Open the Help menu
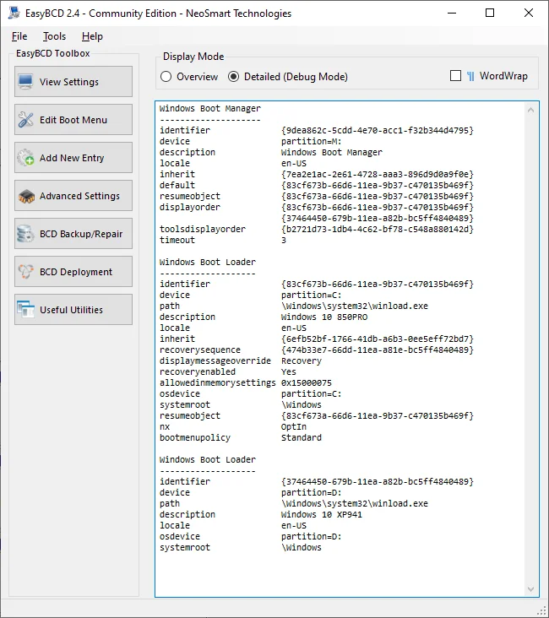The width and height of the screenshot is (549, 618). tap(92, 36)
